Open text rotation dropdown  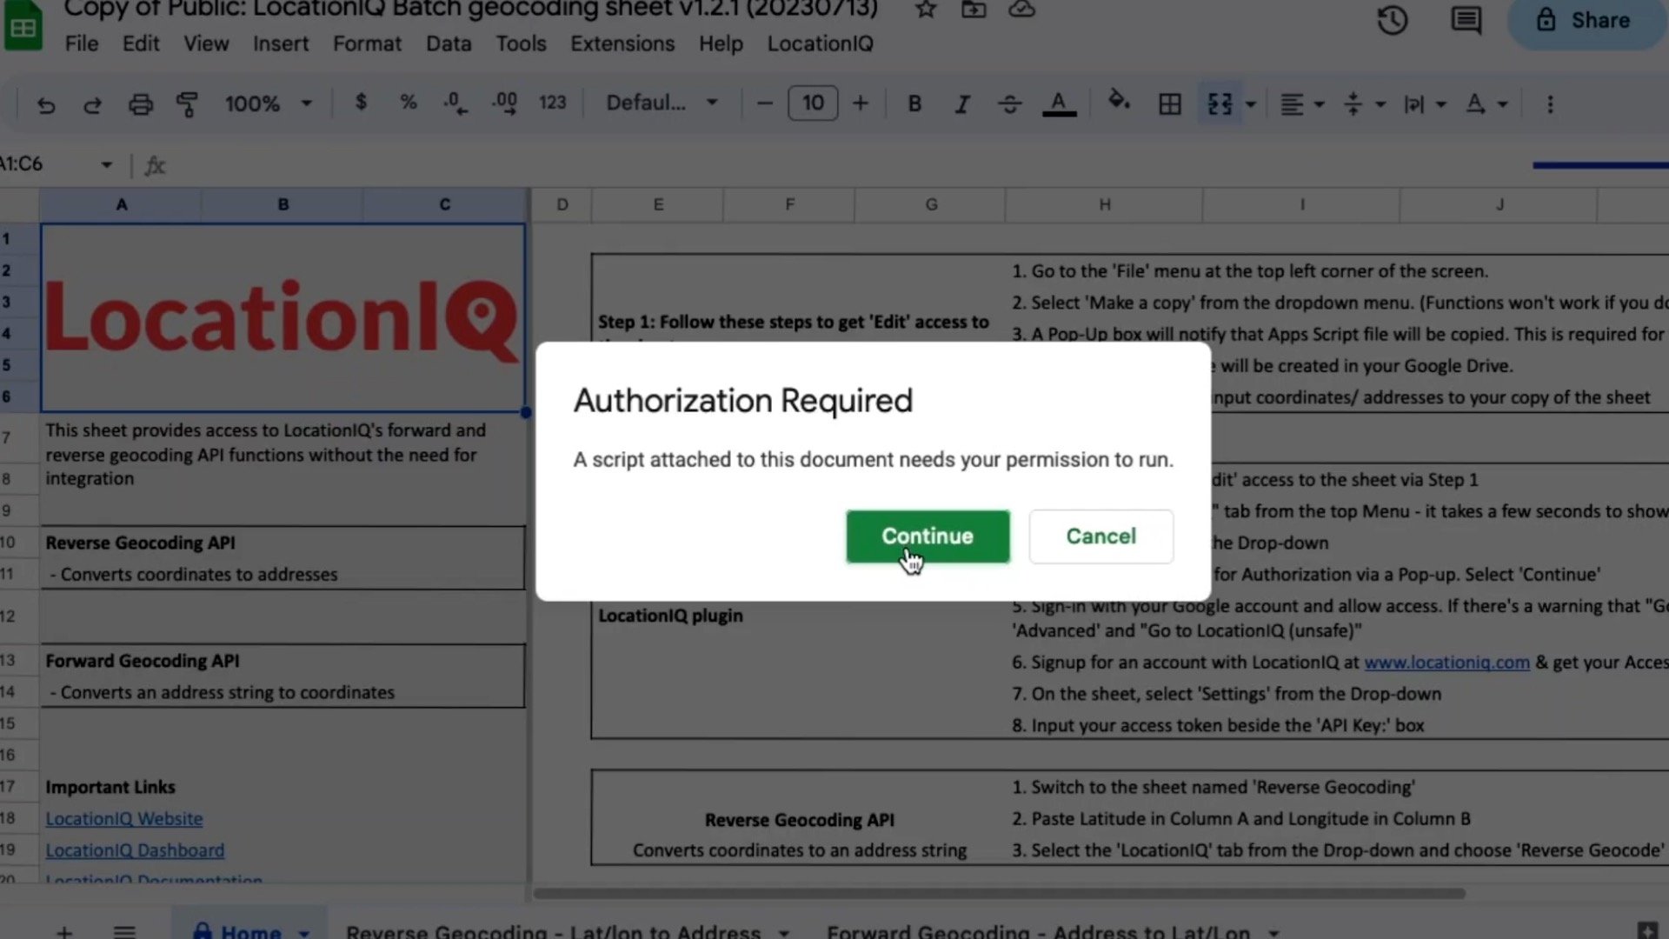click(1486, 104)
